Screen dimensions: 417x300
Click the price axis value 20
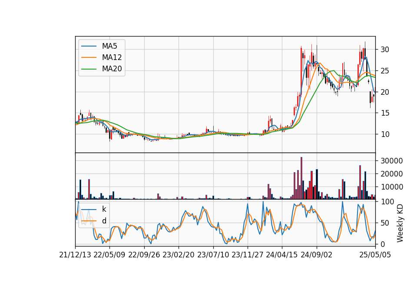point(385,92)
